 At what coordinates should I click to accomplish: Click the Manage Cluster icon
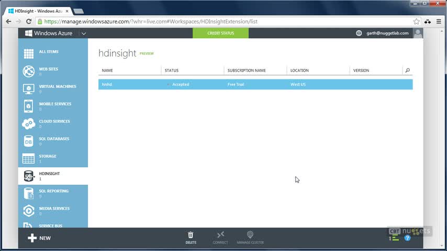pos(250,235)
